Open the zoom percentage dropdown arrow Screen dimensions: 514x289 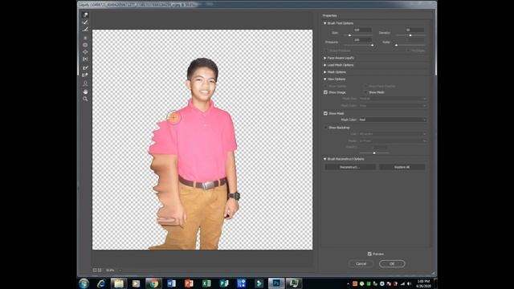(120, 271)
